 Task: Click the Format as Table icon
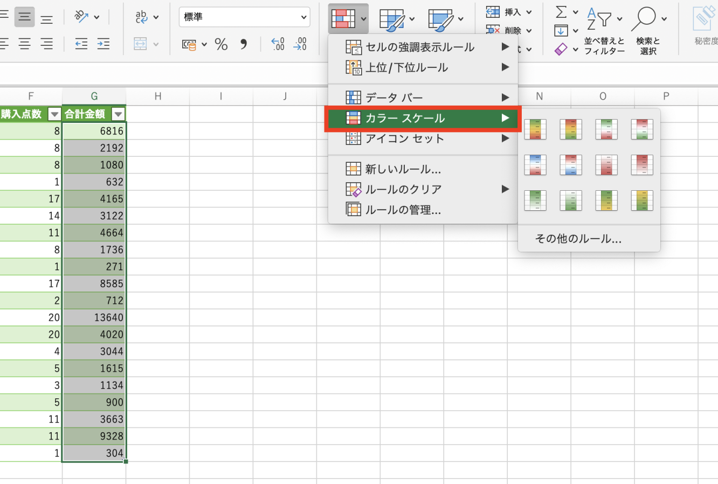pos(391,20)
